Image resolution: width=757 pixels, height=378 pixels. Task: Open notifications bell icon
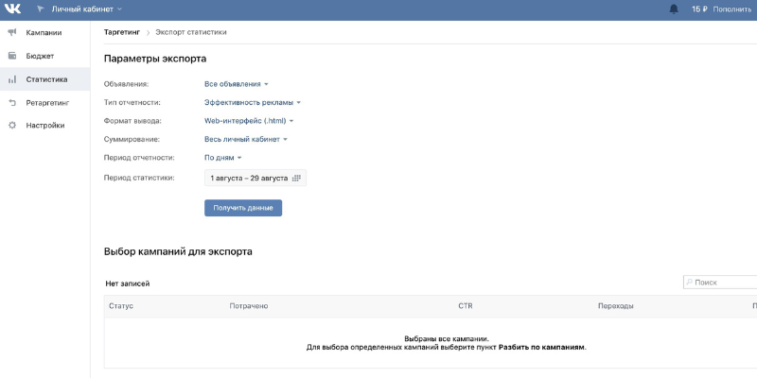click(674, 9)
